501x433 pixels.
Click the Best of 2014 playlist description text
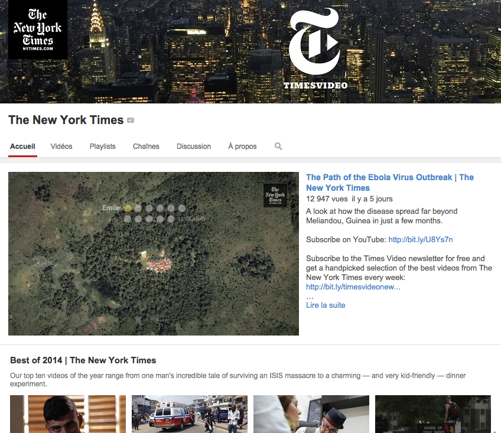coord(238,379)
